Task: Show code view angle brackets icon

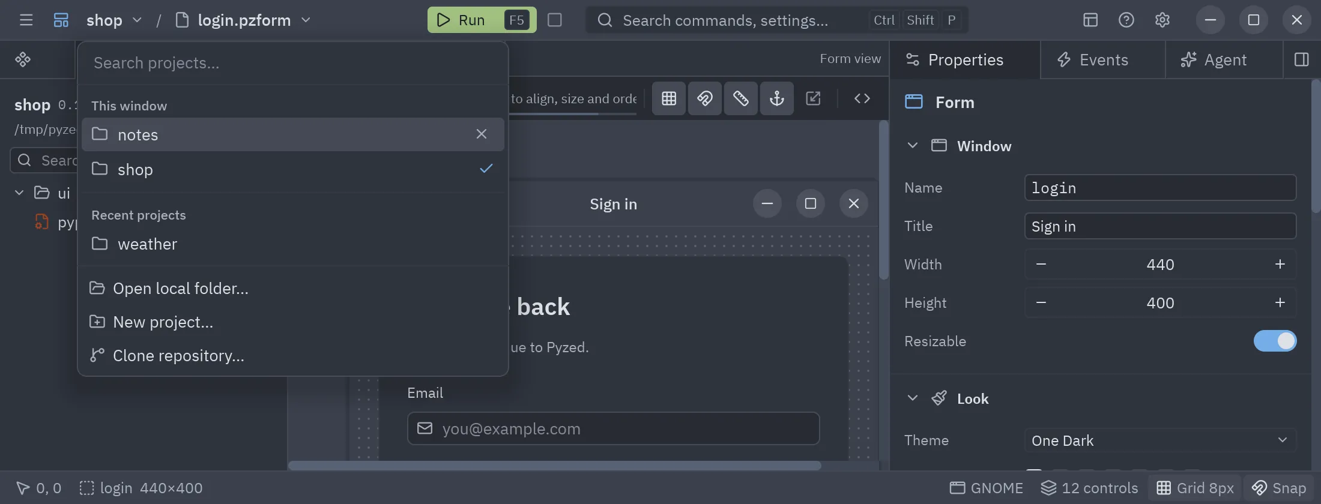Action: [x=862, y=98]
